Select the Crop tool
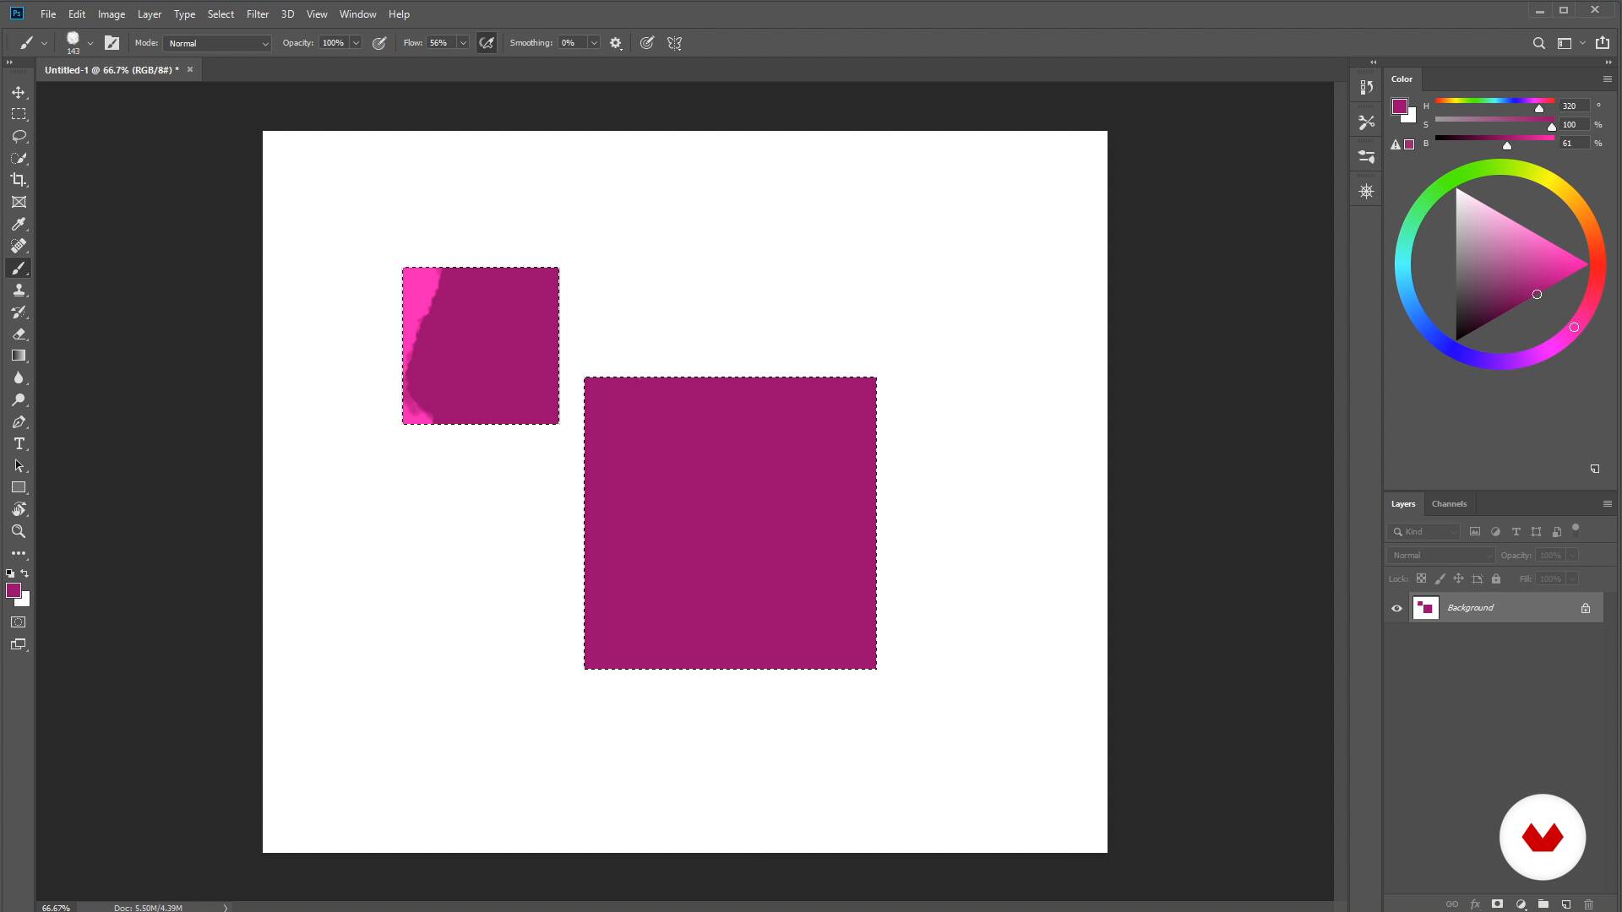 coord(19,180)
